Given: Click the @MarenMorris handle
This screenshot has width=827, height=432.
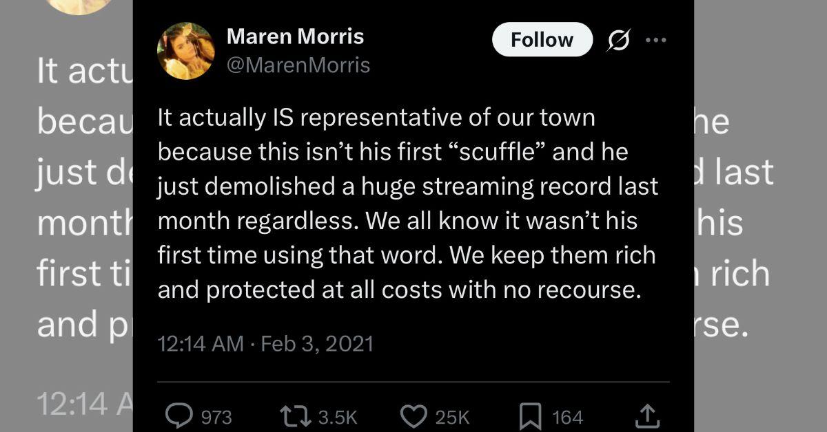Looking at the screenshot, I should point(298,65).
